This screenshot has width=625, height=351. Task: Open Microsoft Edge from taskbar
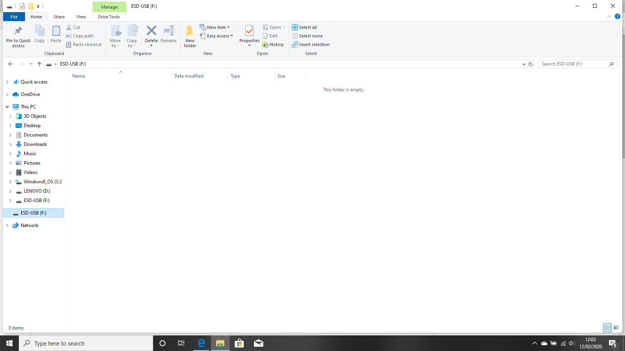coord(201,343)
